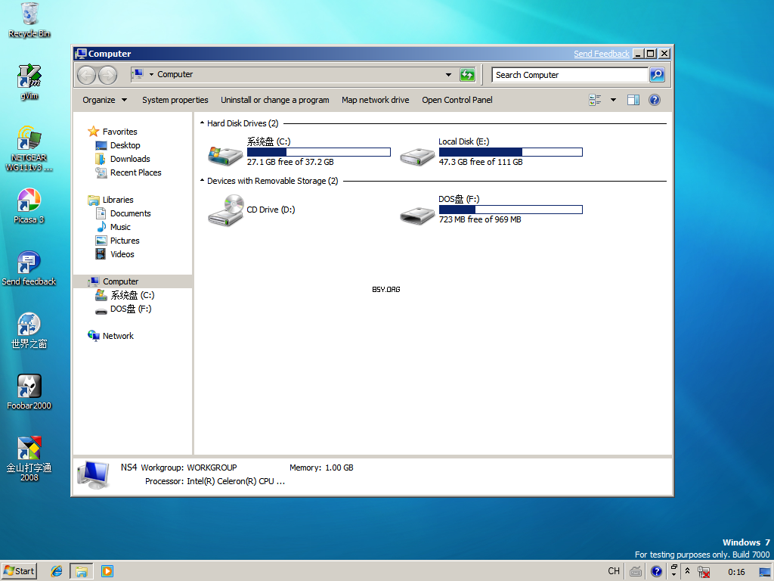The height and width of the screenshot is (581, 774).
Task: Click the Start button
Action: 19,571
